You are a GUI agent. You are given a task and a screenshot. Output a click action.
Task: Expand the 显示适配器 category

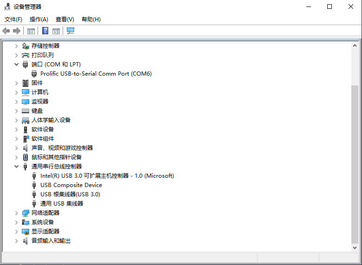tap(17, 231)
